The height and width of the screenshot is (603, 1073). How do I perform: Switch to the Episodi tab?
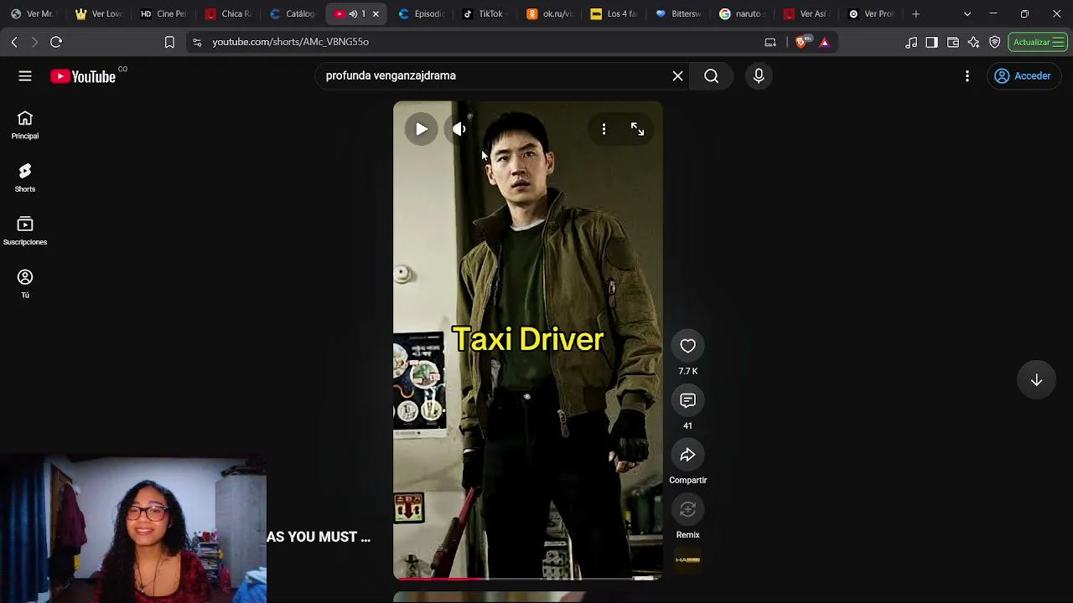coord(421,14)
